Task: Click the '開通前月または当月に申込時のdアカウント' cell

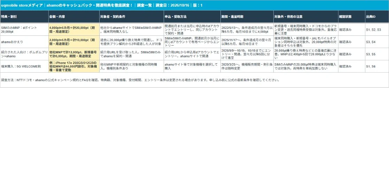Action: [192, 30]
